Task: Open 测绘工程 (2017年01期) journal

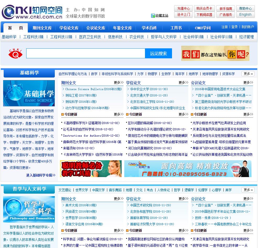Action: coord(81,95)
